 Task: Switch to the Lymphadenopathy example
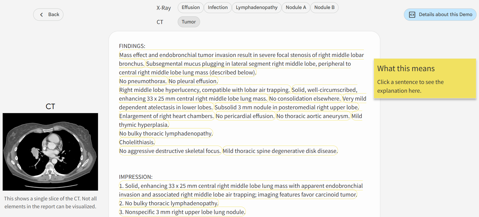(x=256, y=8)
